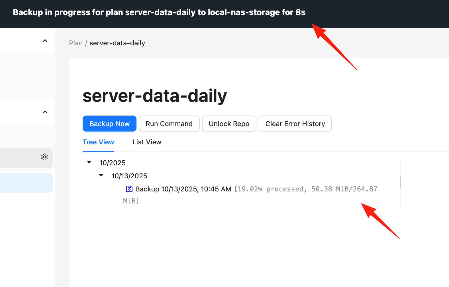Select the Backup 10/13/2025, 10:45 AM entry
Viewport: 449px width, 287px height.
(183, 189)
